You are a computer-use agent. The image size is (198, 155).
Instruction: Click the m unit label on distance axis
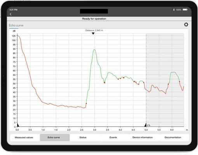(x=187, y=130)
